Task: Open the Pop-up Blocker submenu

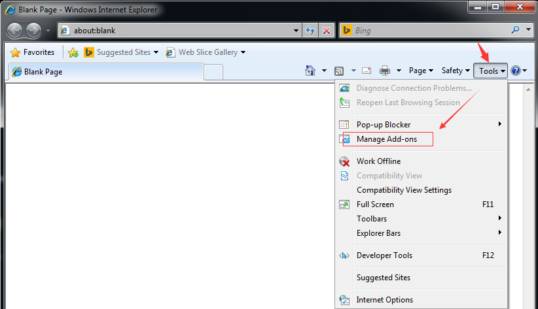Action: click(x=421, y=124)
